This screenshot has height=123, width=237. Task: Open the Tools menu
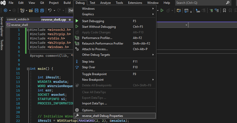click(119, 3)
